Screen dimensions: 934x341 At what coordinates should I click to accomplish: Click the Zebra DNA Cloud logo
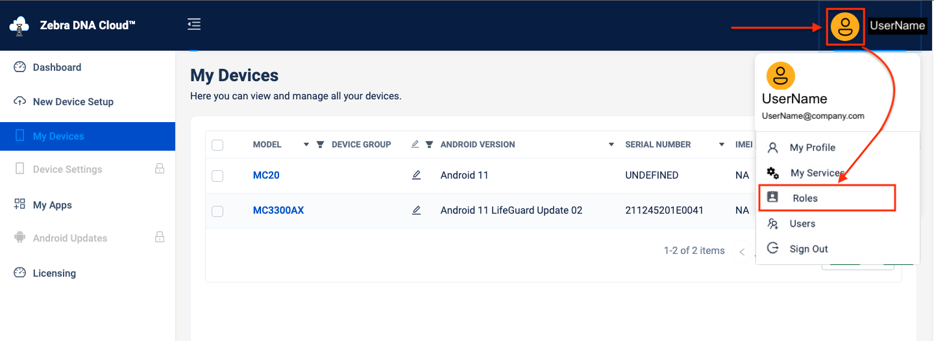(19, 26)
